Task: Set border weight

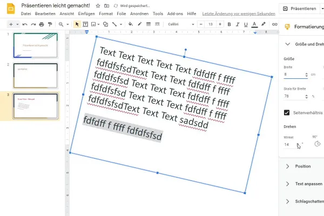Action: [148, 24]
